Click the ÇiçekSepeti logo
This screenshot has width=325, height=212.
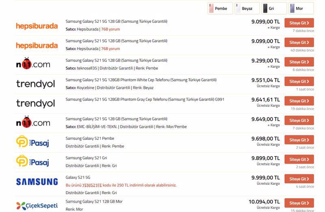point(37,206)
